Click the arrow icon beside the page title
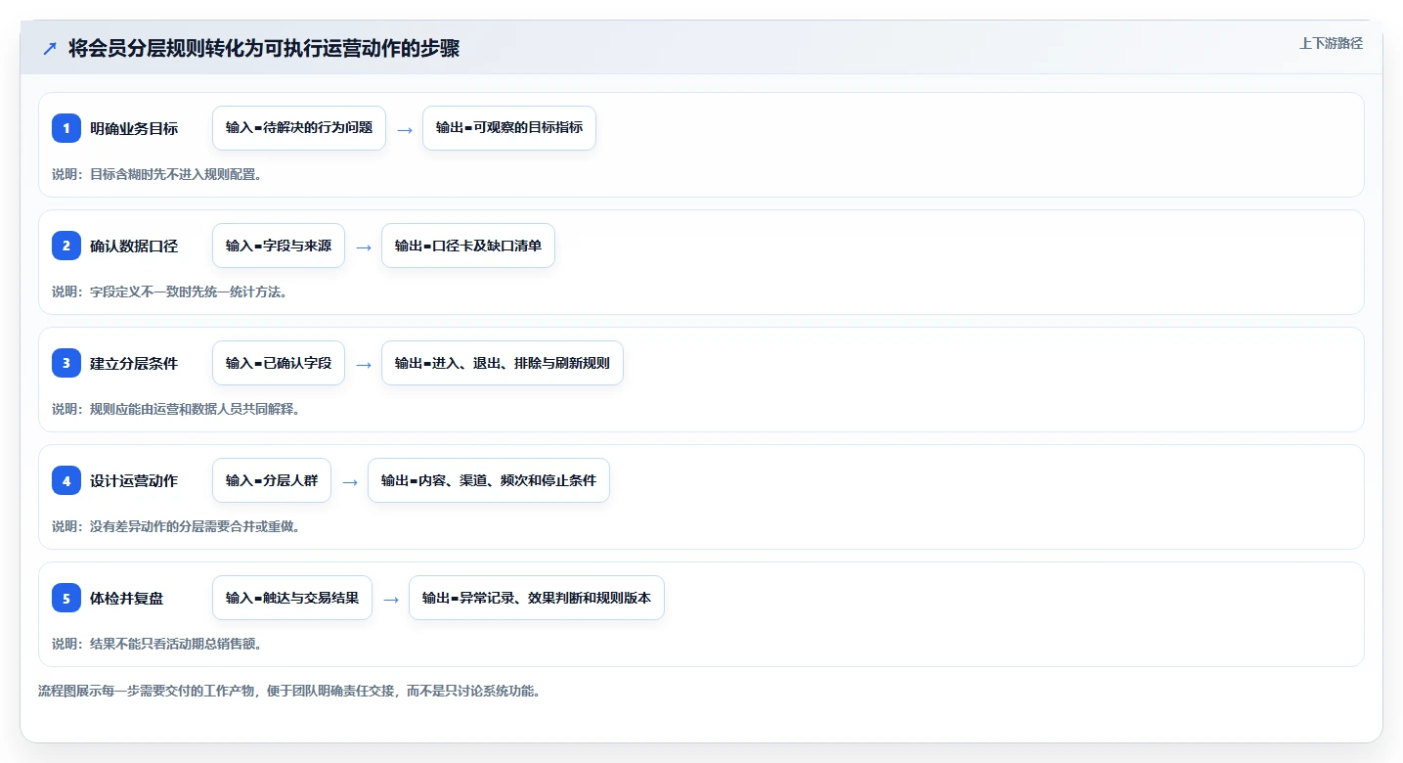 pyautogui.click(x=50, y=49)
